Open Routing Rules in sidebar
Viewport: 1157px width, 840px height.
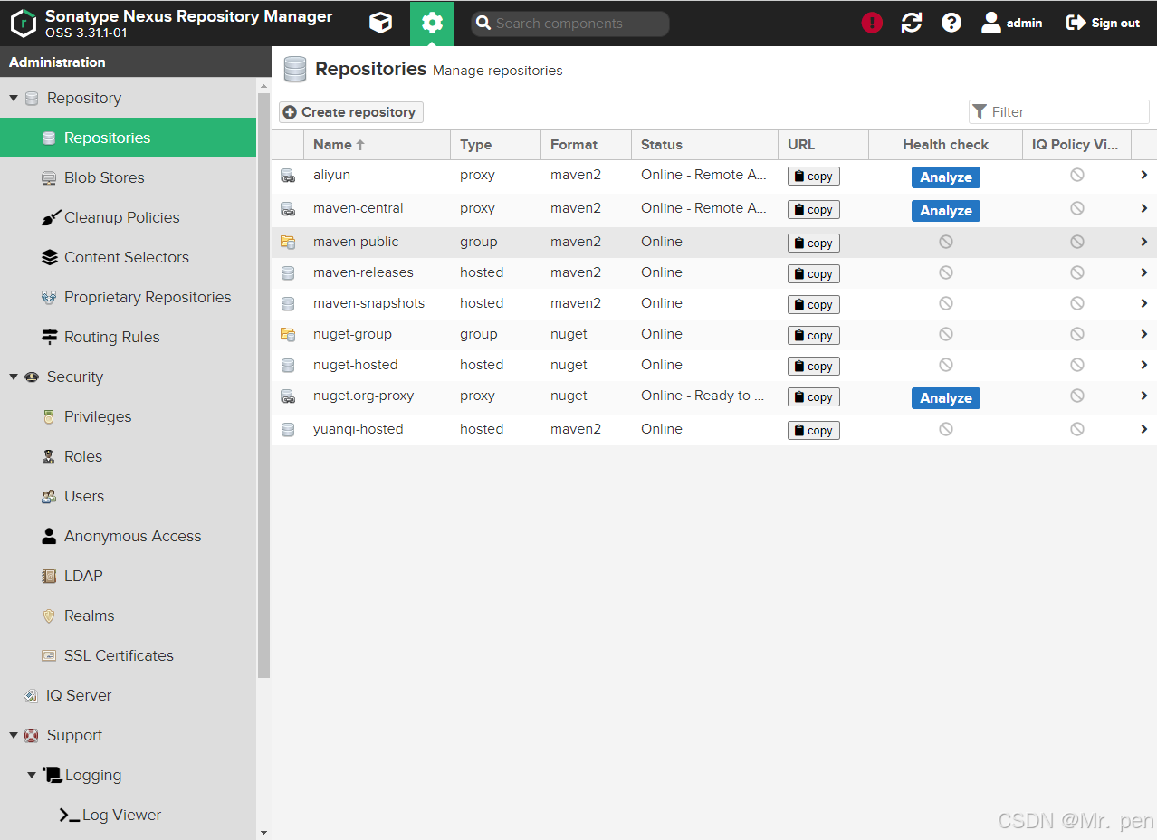click(128, 337)
